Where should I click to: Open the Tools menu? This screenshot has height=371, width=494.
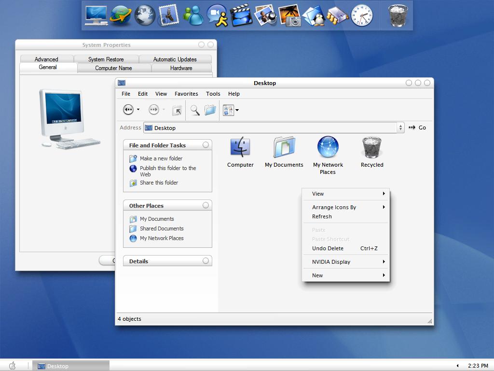tap(213, 94)
